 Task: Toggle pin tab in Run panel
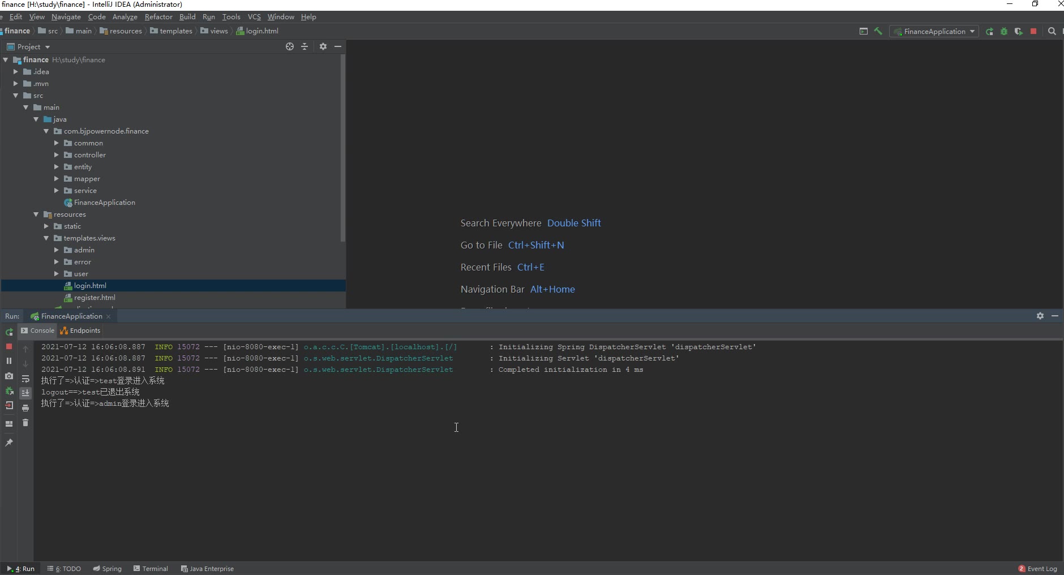pos(9,443)
